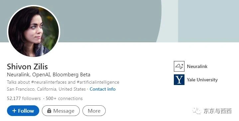Open the More options menu
Screen dimensions: 239x121
[x=94, y=111]
